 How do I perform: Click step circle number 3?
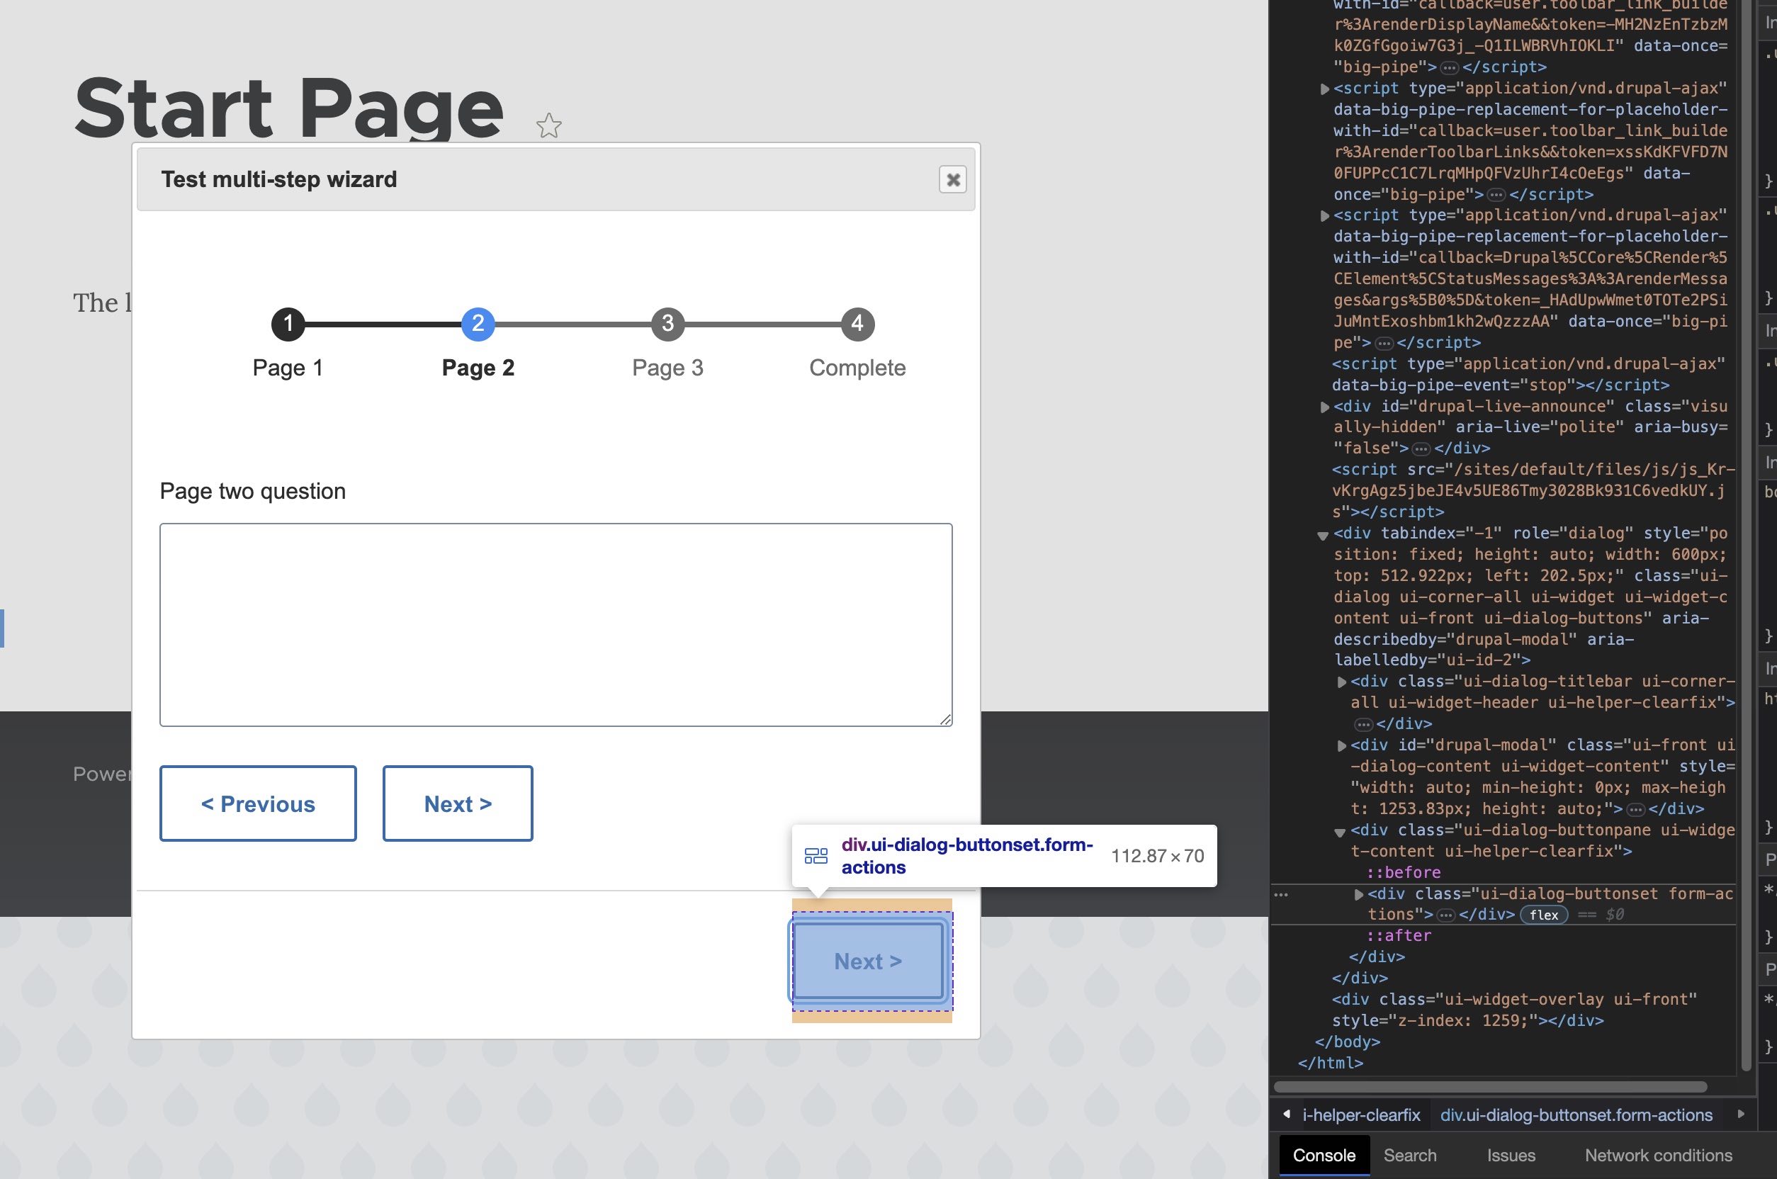[x=667, y=324]
